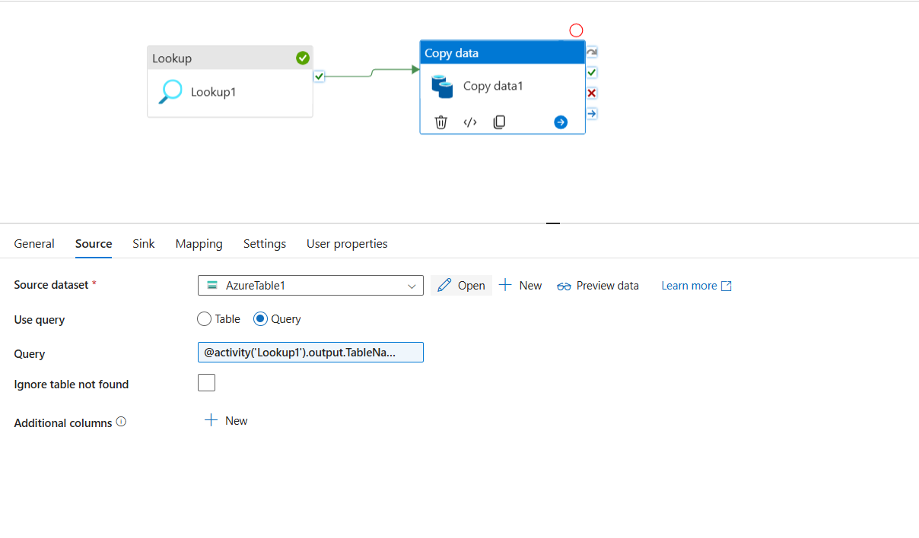919x538 pixels.
Task: Open the Sink tab
Action: (144, 244)
